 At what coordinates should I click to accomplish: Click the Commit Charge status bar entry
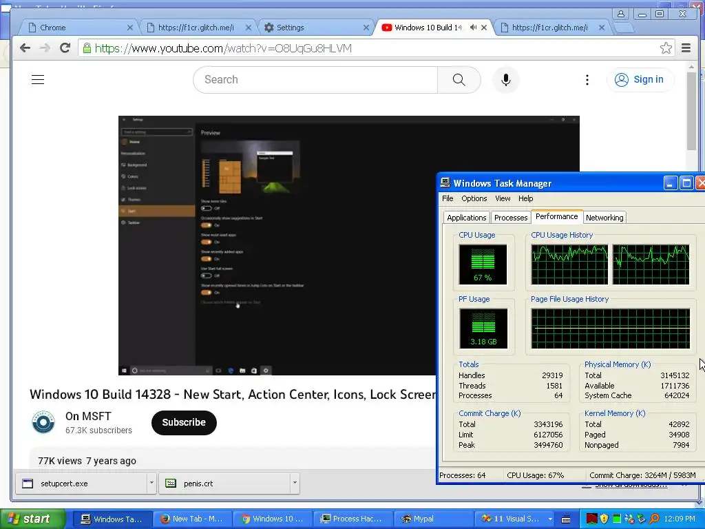click(642, 475)
